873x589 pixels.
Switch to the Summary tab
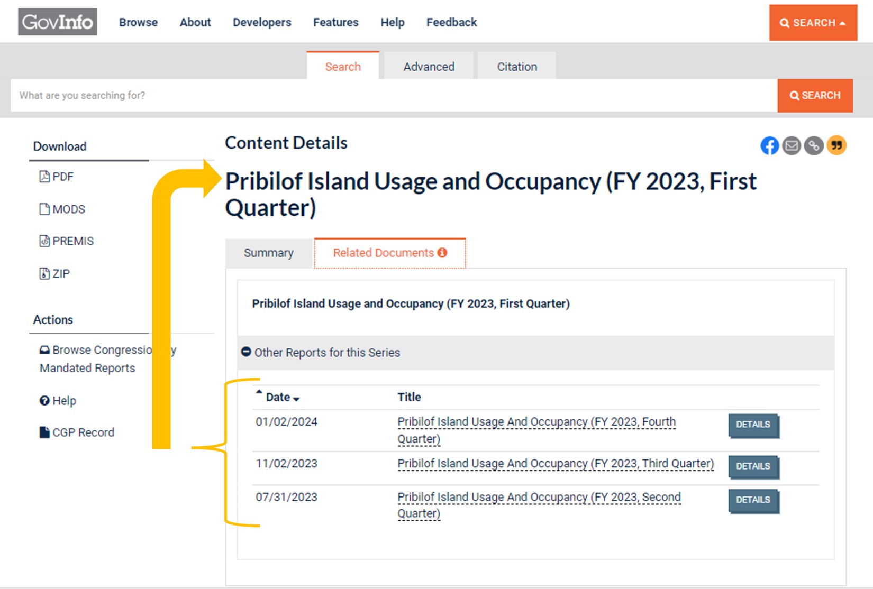click(268, 253)
